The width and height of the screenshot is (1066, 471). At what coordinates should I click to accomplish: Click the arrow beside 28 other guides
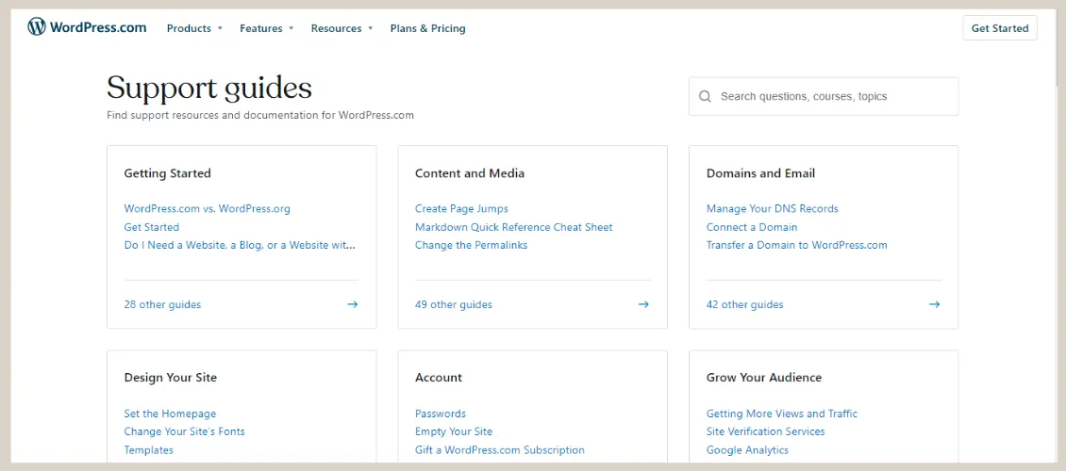click(x=352, y=304)
